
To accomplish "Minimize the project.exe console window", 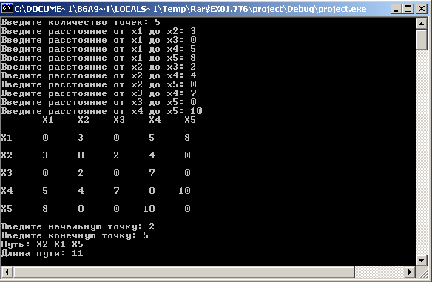I will [x=396, y=9].
